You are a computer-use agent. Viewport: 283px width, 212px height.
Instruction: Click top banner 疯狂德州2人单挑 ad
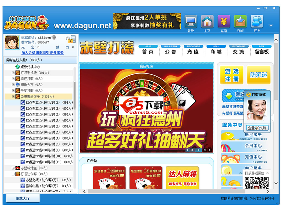147,21
